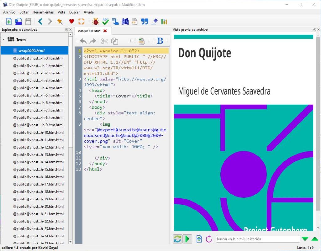Open the h-5.htm.html file in explorer

pyautogui.click(x=38, y=95)
